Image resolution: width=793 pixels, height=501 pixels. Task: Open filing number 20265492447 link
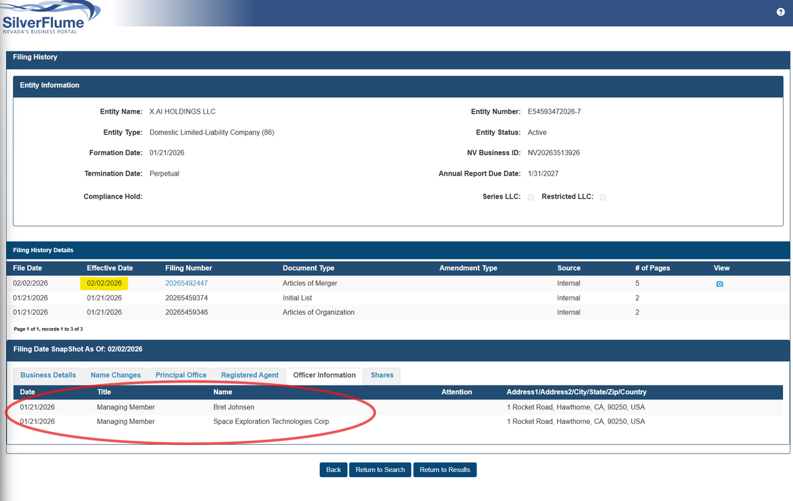click(186, 283)
